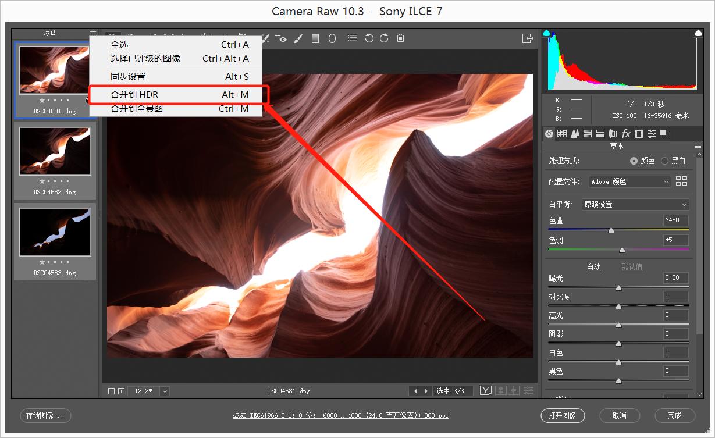Click the Save Image button
Image resolution: width=715 pixels, height=438 pixels.
click(x=45, y=415)
